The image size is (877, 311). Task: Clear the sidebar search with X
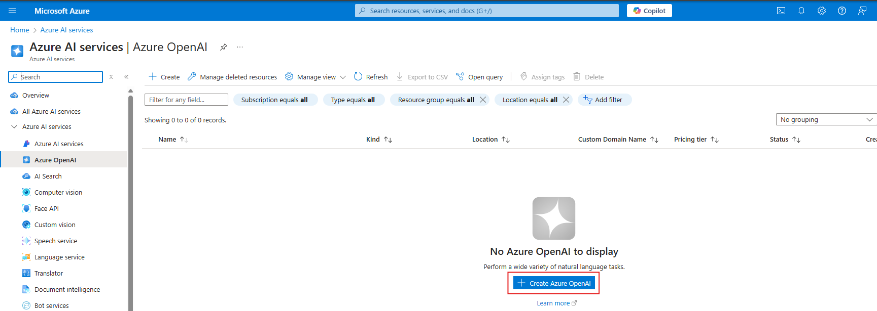coord(111,77)
